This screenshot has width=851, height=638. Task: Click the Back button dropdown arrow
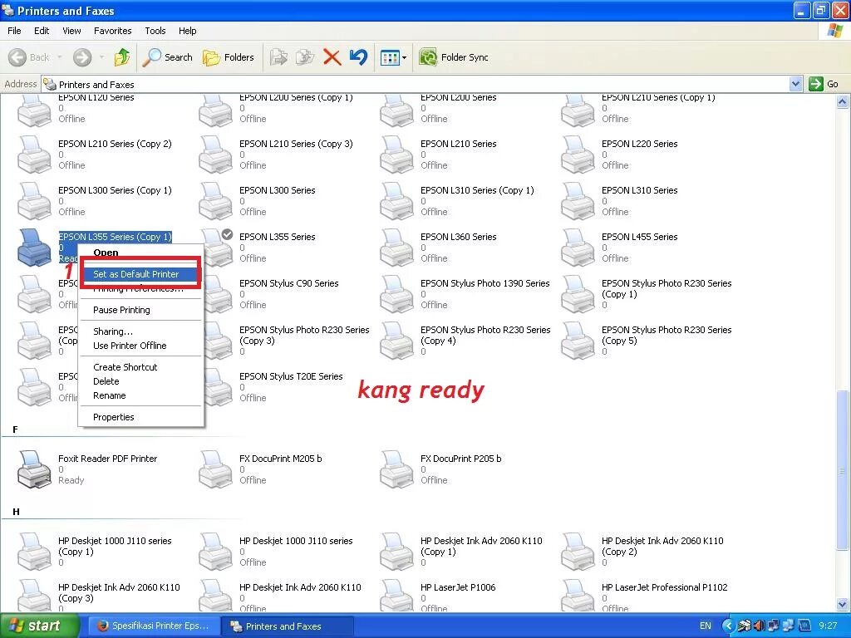point(60,57)
